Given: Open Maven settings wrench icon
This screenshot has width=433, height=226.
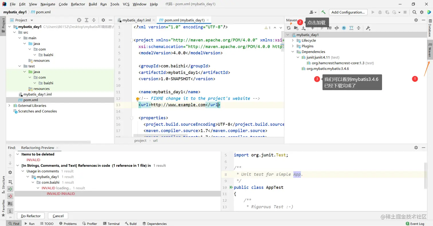Looking at the screenshot, I should pos(368,28).
